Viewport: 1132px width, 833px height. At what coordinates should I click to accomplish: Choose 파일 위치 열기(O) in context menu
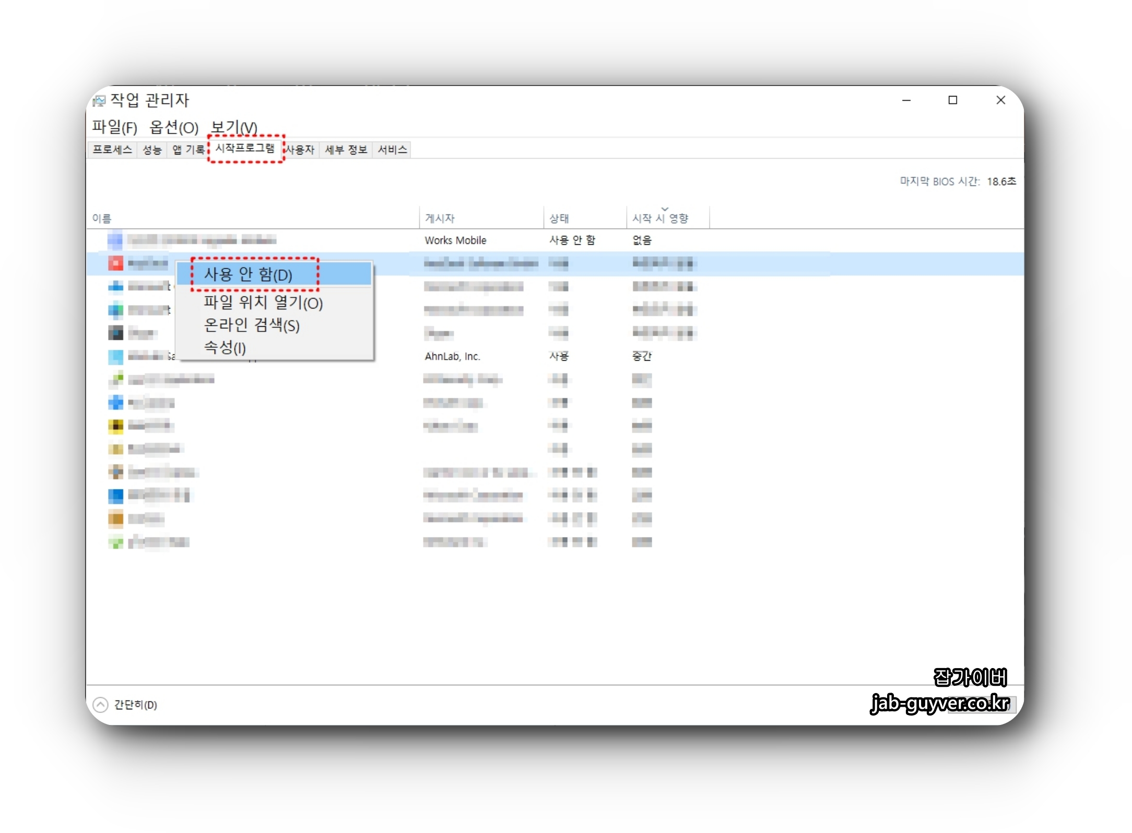[x=263, y=302]
